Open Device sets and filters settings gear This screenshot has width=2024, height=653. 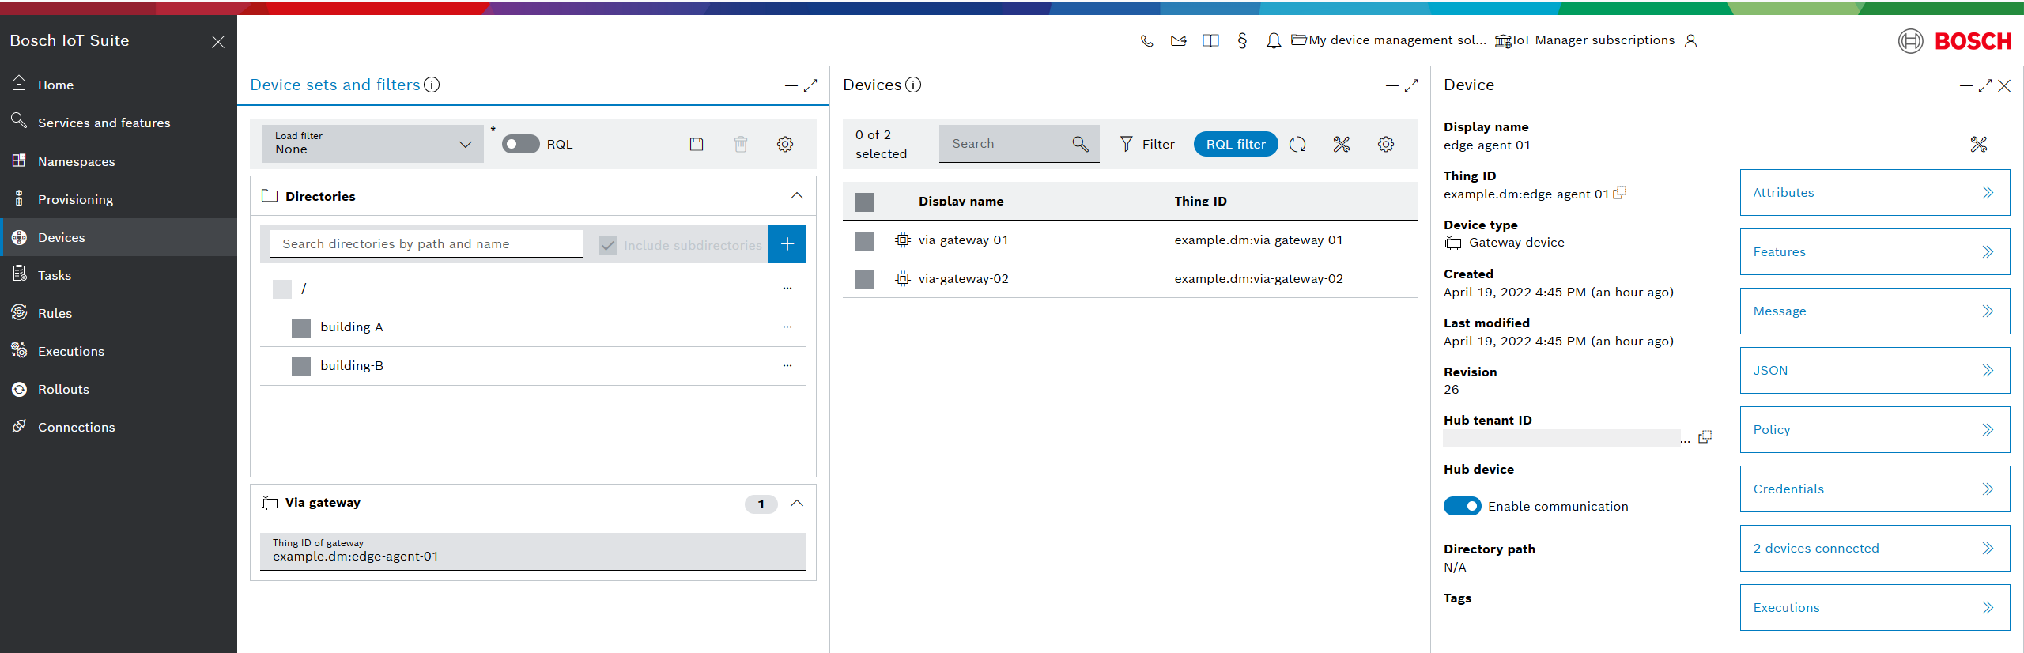(x=785, y=144)
